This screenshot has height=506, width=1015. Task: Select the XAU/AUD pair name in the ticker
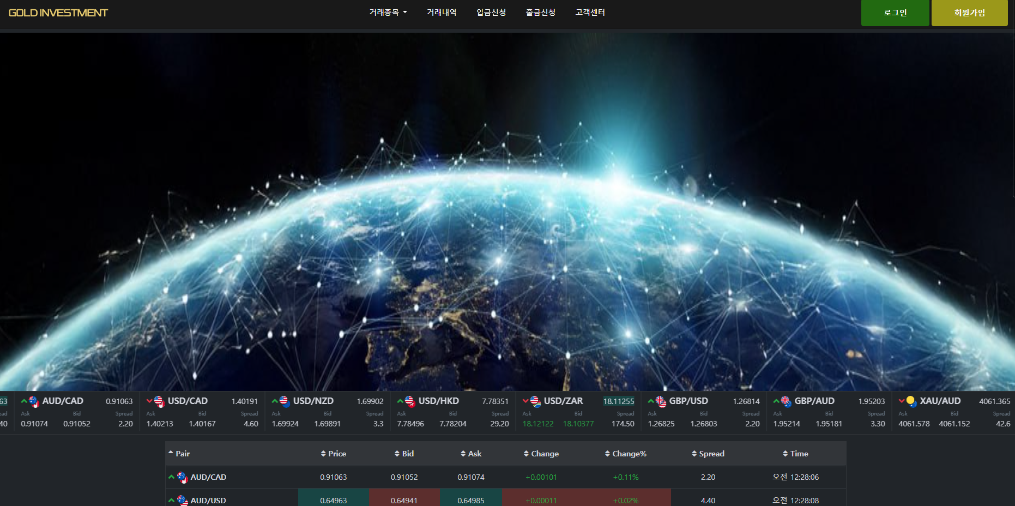click(940, 401)
